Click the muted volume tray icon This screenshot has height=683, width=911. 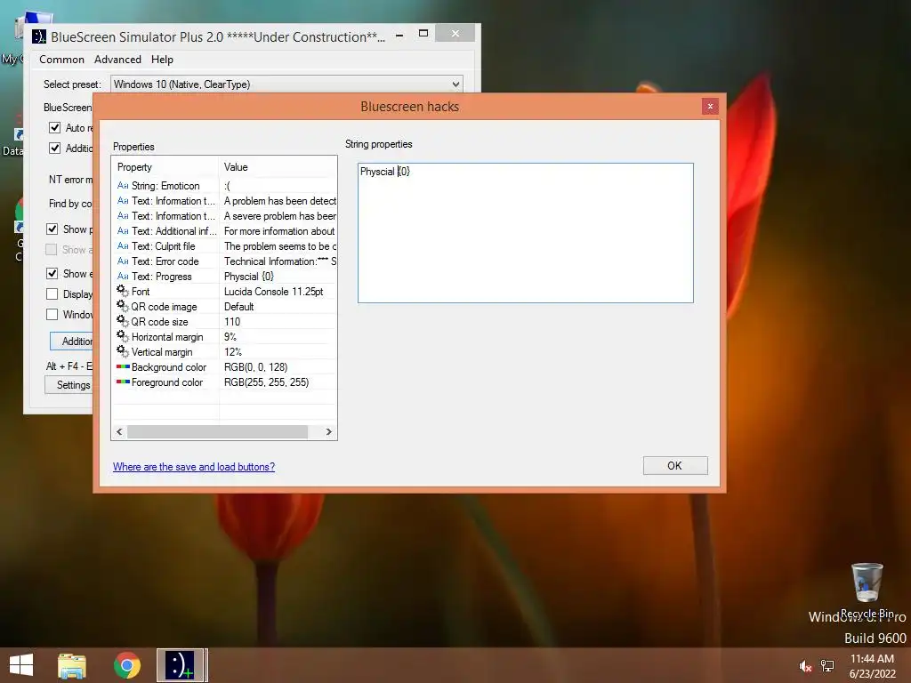[x=805, y=666]
